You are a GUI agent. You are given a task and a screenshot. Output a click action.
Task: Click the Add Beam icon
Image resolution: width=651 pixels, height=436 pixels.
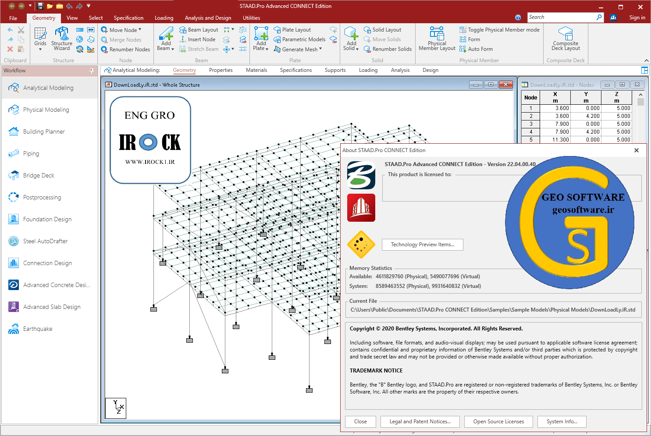166,35
